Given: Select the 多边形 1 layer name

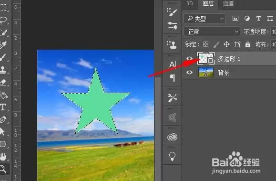Looking at the screenshot, I should [x=229, y=59].
